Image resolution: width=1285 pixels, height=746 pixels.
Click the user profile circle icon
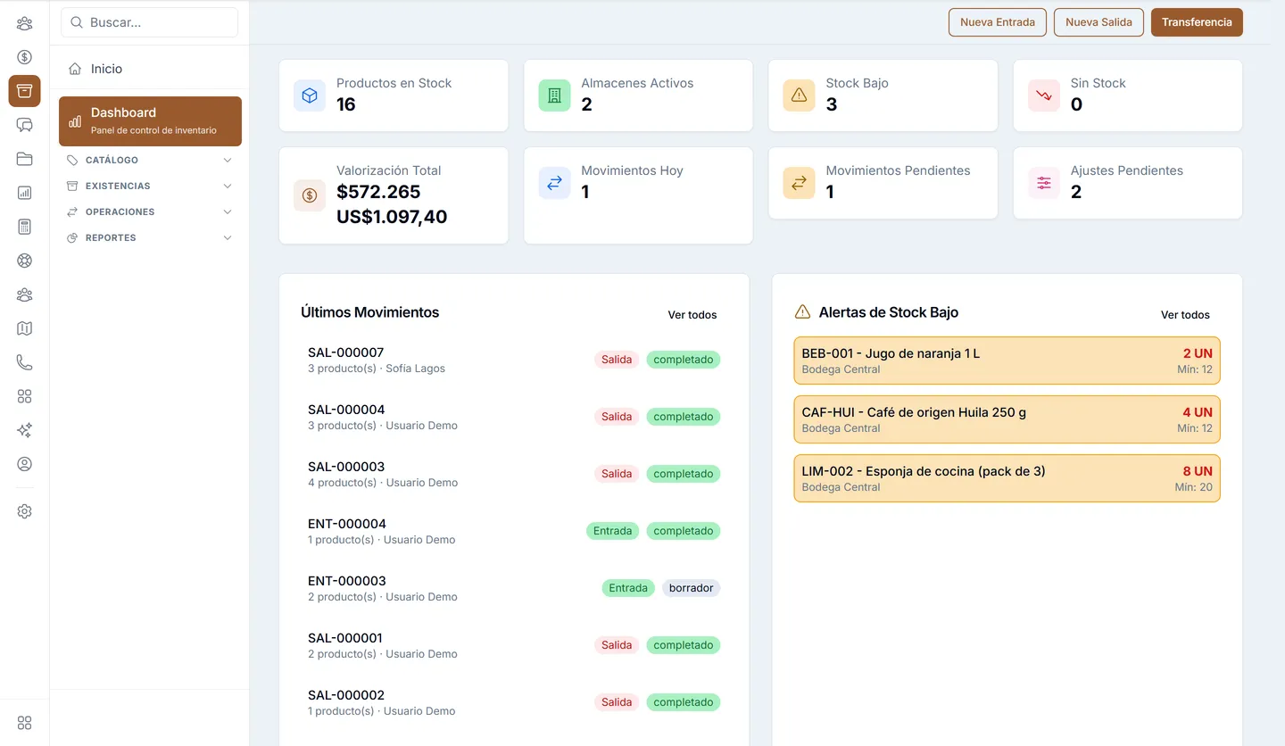click(24, 464)
